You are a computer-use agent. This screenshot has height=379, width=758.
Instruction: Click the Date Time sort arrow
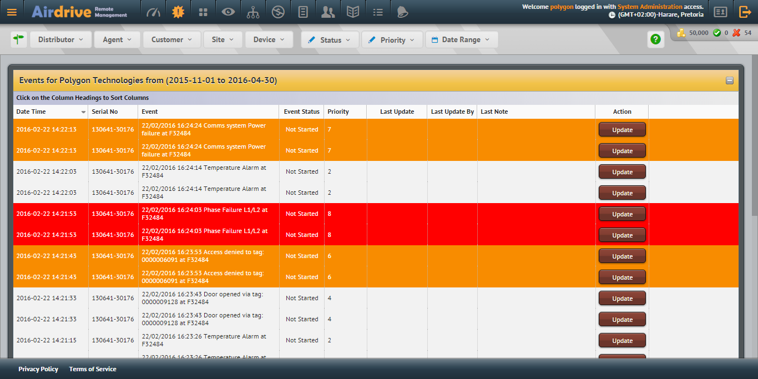(84, 112)
